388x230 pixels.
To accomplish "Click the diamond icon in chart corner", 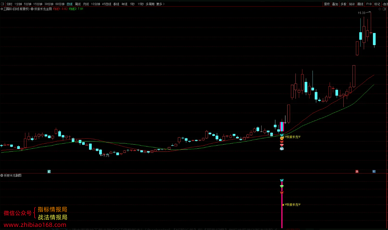I will click(x=380, y=9).
